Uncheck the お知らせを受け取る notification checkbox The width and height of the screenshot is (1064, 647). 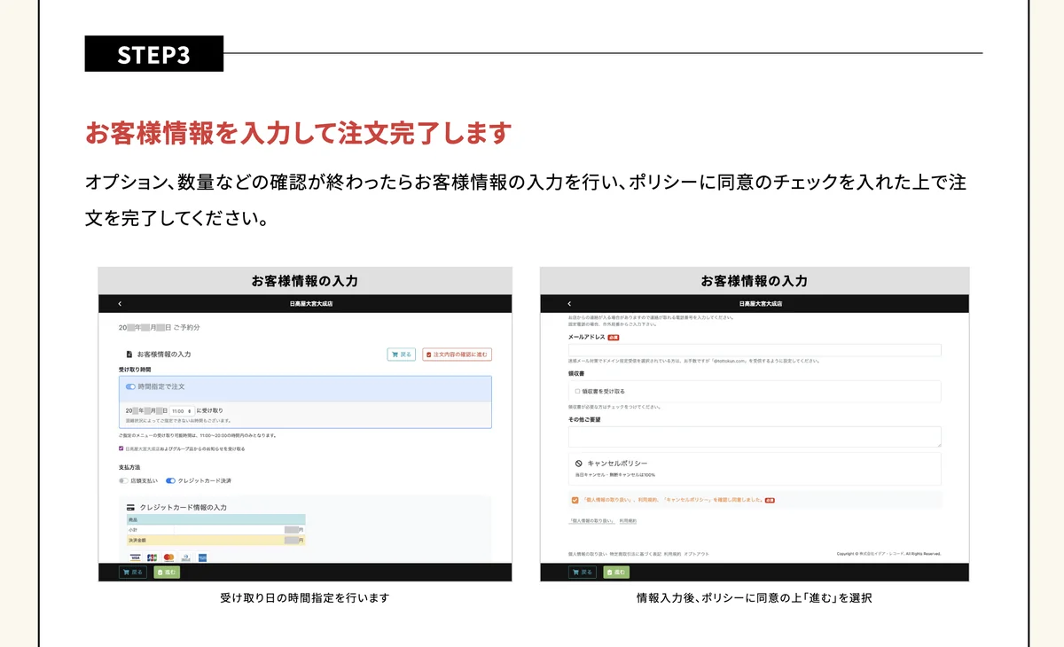coord(121,448)
